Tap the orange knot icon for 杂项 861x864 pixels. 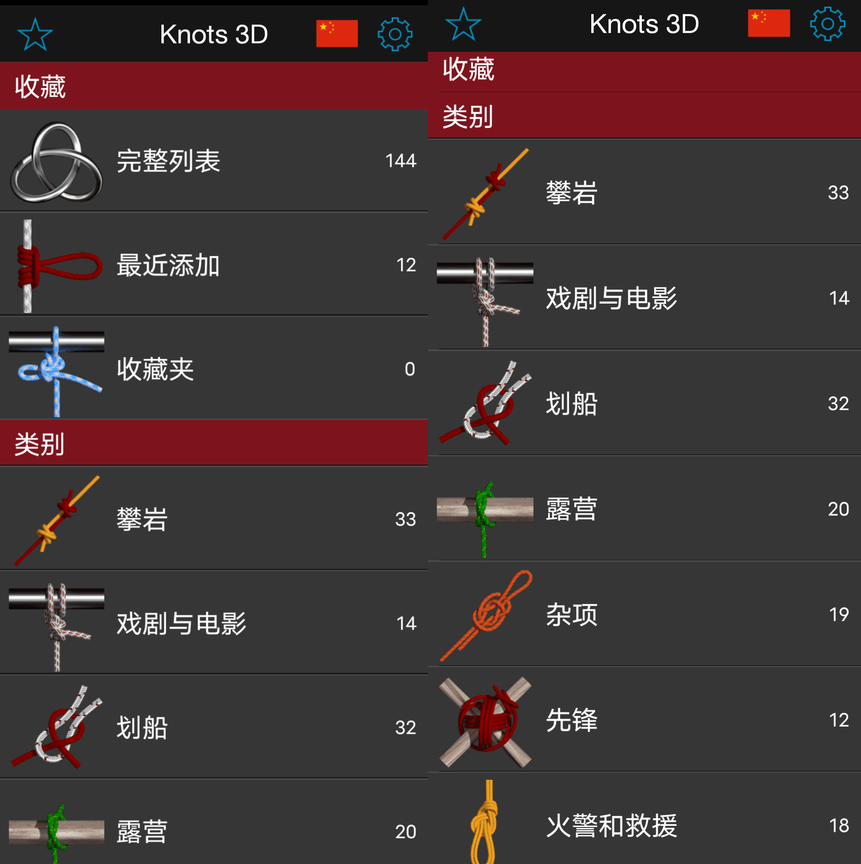coord(485,615)
